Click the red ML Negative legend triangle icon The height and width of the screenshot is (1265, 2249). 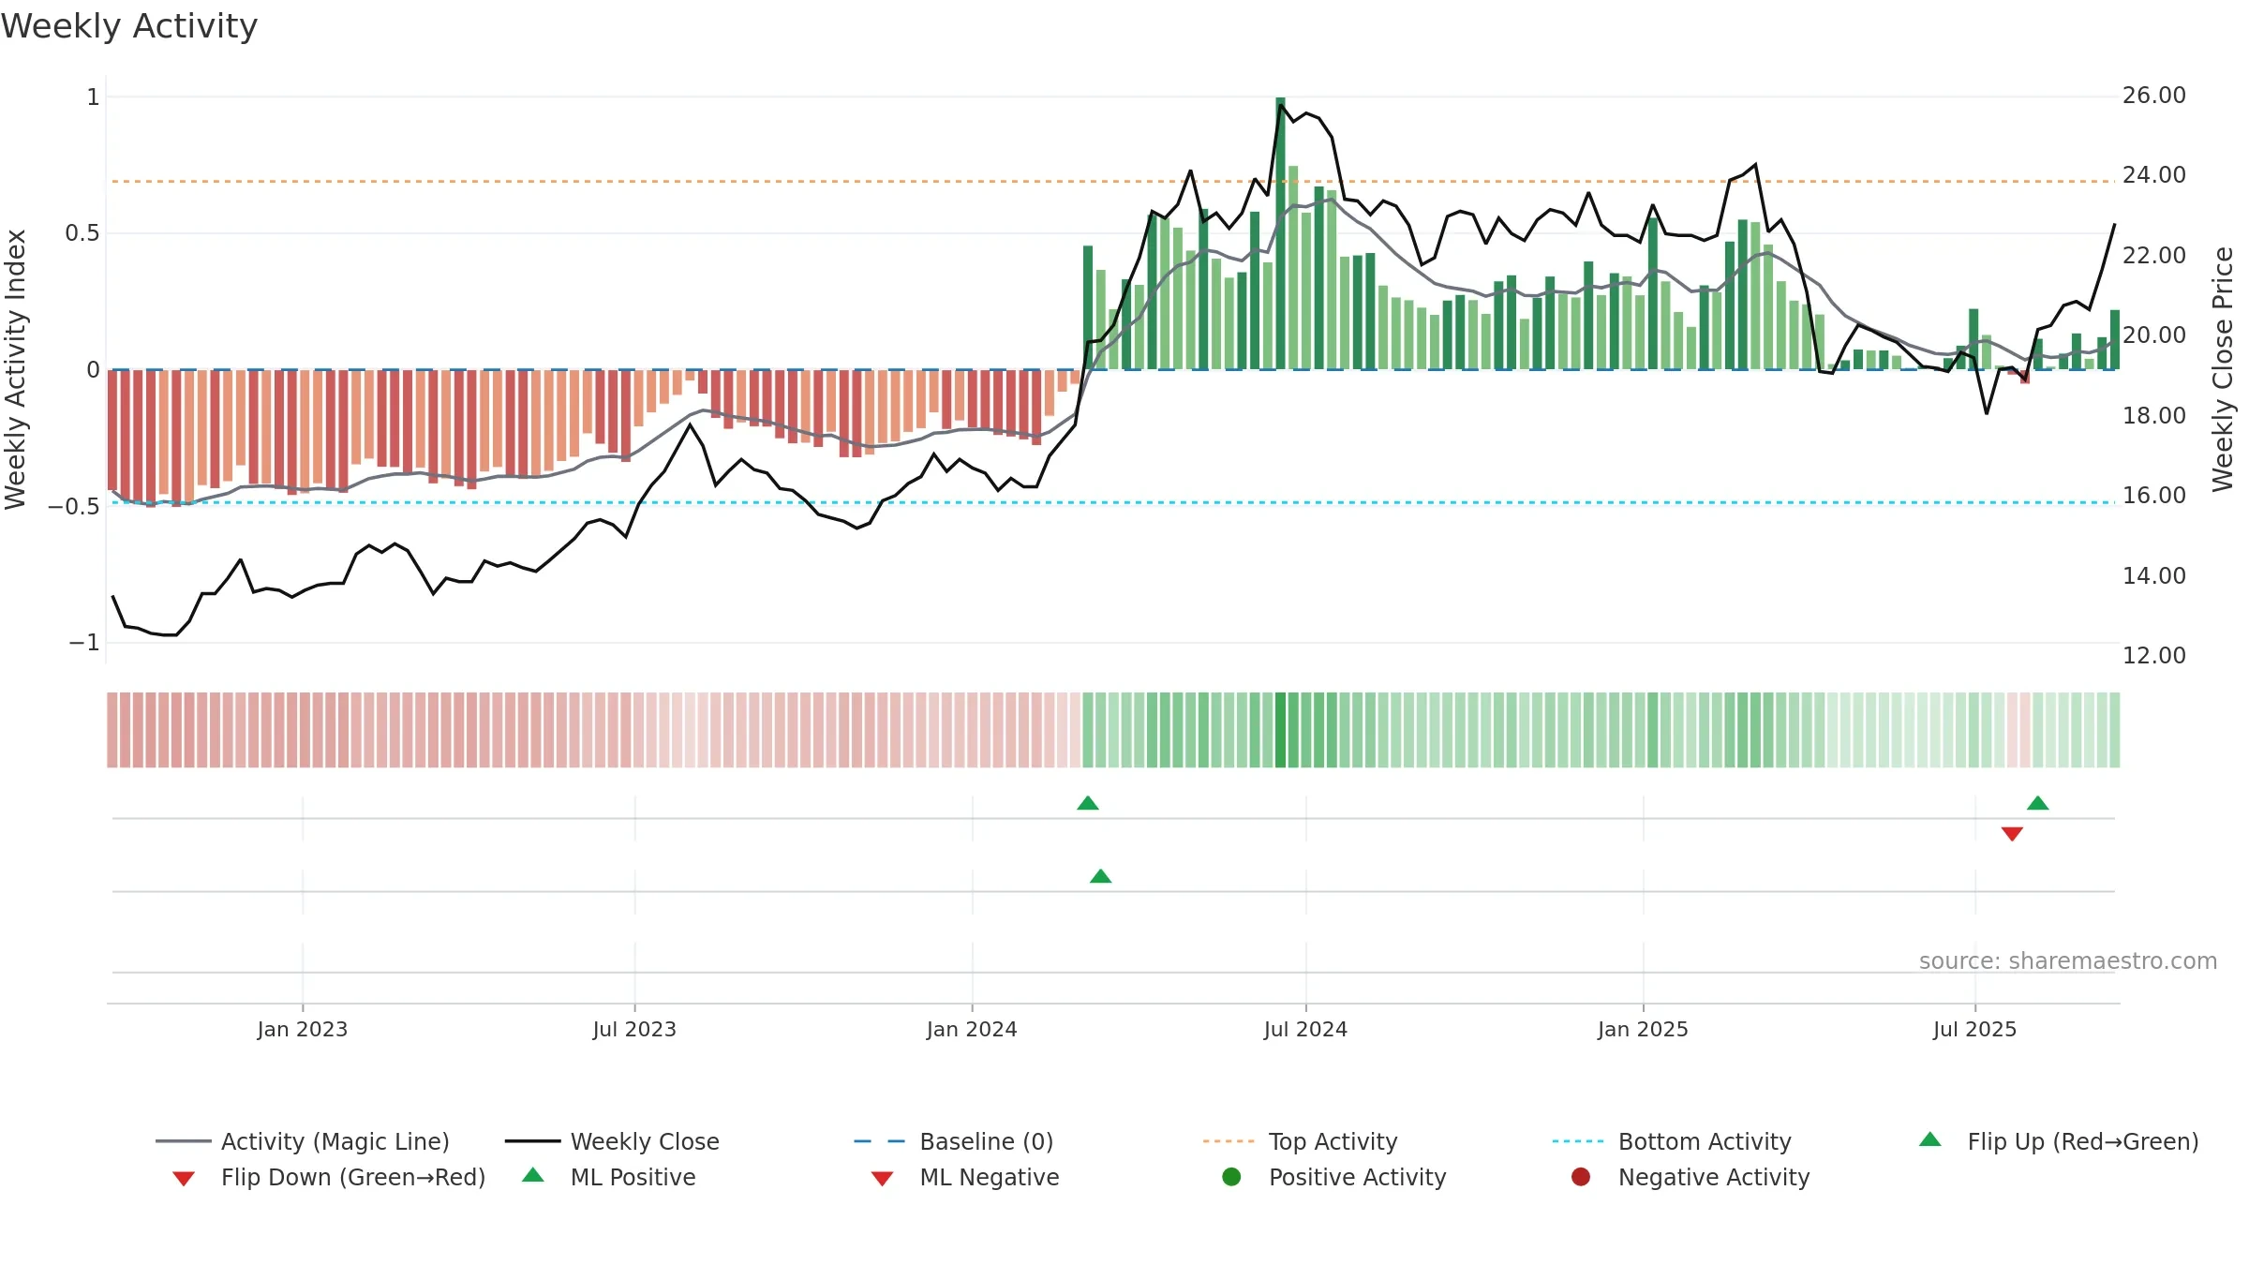tap(882, 1179)
